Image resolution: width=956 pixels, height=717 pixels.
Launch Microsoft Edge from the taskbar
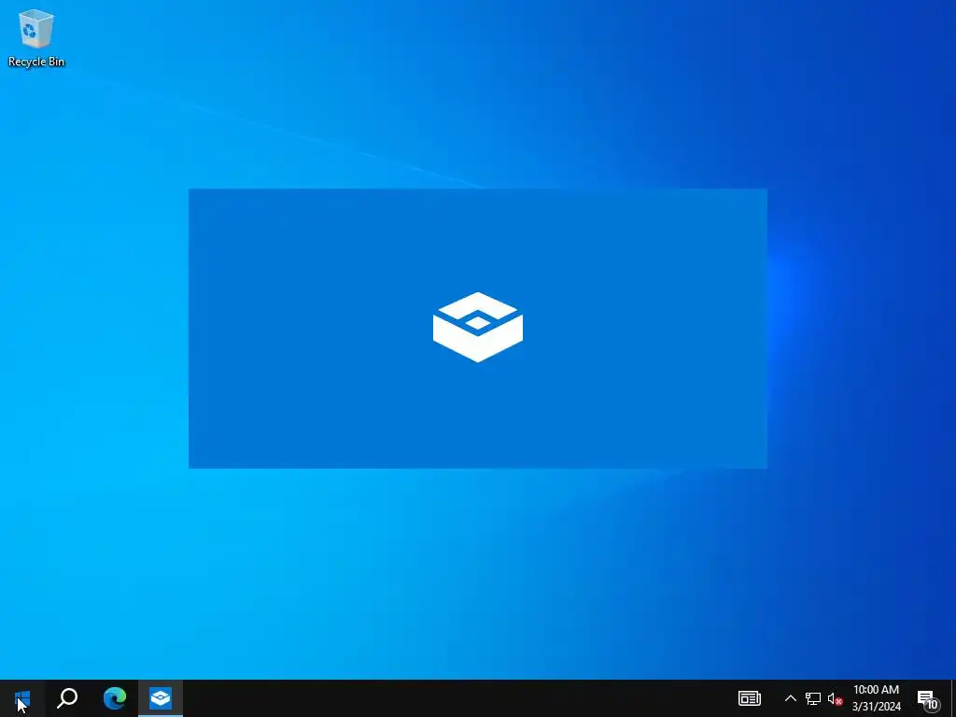tap(115, 698)
